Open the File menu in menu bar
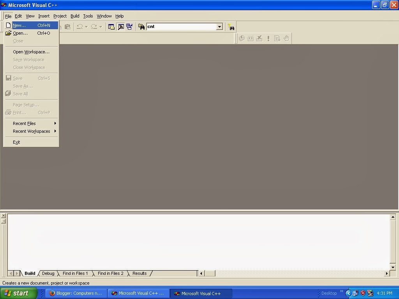Viewport: 399px width, 299px height. tap(8, 16)
